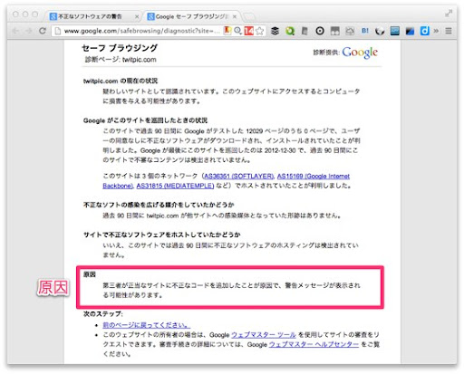Open the AS36351 (SOFTLAYER) link
Screen dimensions: 464x374
238,176
